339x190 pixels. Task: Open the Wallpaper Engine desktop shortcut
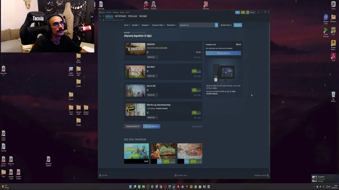click(326, 19)
